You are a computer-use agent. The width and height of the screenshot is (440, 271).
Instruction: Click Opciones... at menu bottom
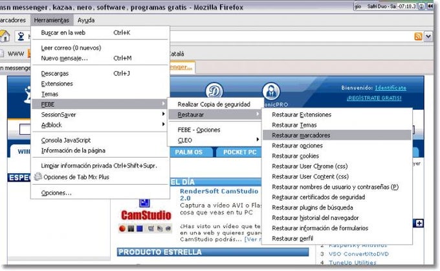100,193
